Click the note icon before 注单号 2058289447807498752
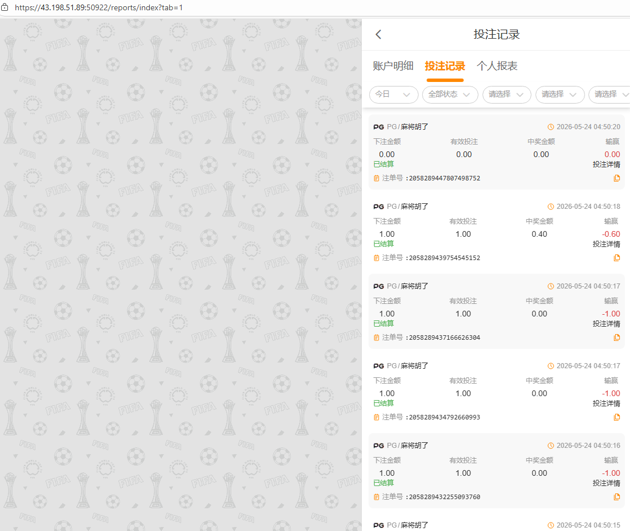The width and height of the screenshot is (630, 531). pyautogui.click(x=377, y=178)
